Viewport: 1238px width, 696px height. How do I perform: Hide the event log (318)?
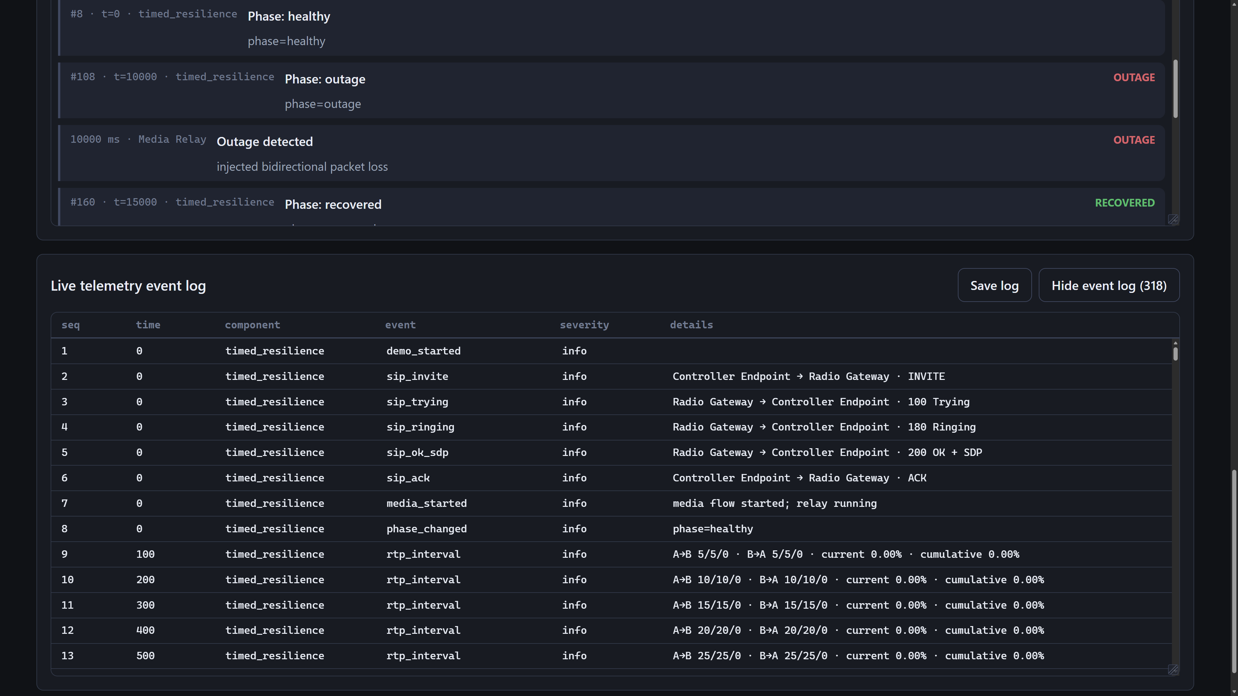point(1109,285)
